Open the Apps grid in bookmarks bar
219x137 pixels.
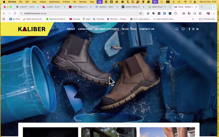pyautogui.click(x=4, y=19)
